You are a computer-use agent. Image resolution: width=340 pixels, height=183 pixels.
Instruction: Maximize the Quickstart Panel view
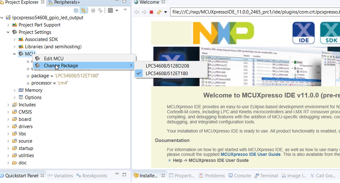point(124,175)
